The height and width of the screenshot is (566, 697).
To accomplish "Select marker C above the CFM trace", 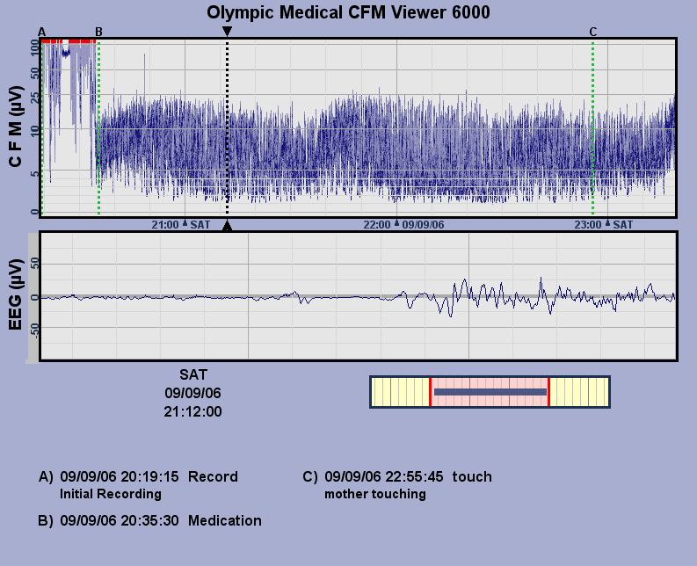I will click(x=593, y=32).
